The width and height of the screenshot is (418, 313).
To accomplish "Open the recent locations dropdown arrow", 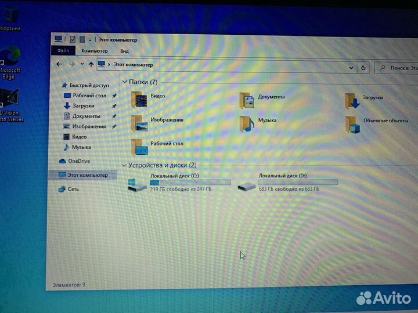I will 82,64.
